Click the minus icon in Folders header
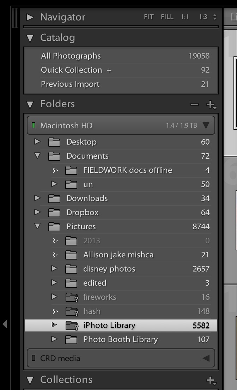Viewport: 237px width, 390px height. (194, 104)
